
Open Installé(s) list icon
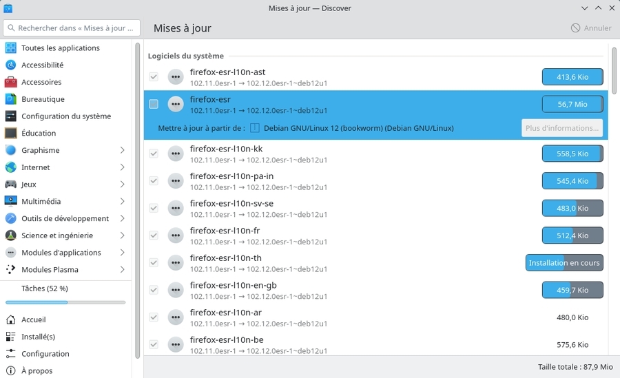pyautogui.click(x=10, y=337)
